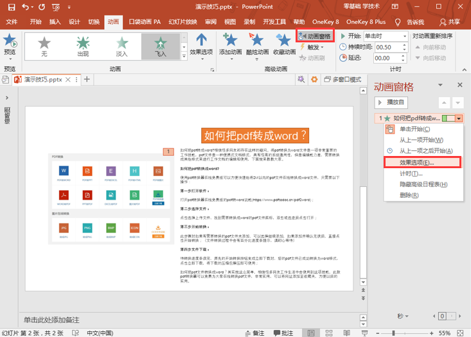Expand animation gallery more arrow
Screen dimensions: 471x337
coord(184,56)
